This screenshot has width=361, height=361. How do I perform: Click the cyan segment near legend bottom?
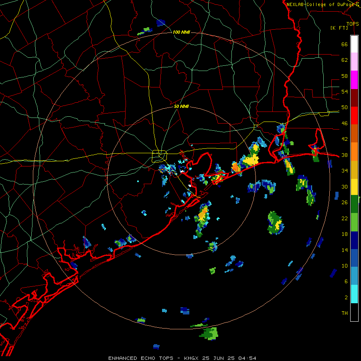(x=354, y=294)
